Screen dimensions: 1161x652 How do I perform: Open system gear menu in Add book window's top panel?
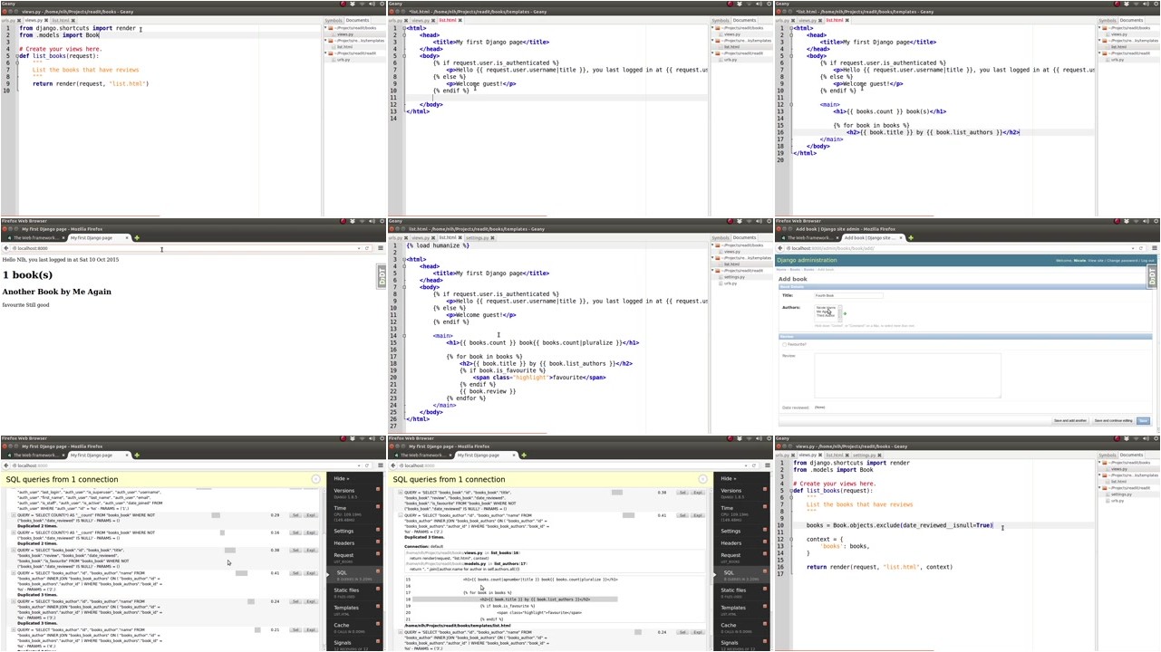[x=1156, y=221]
